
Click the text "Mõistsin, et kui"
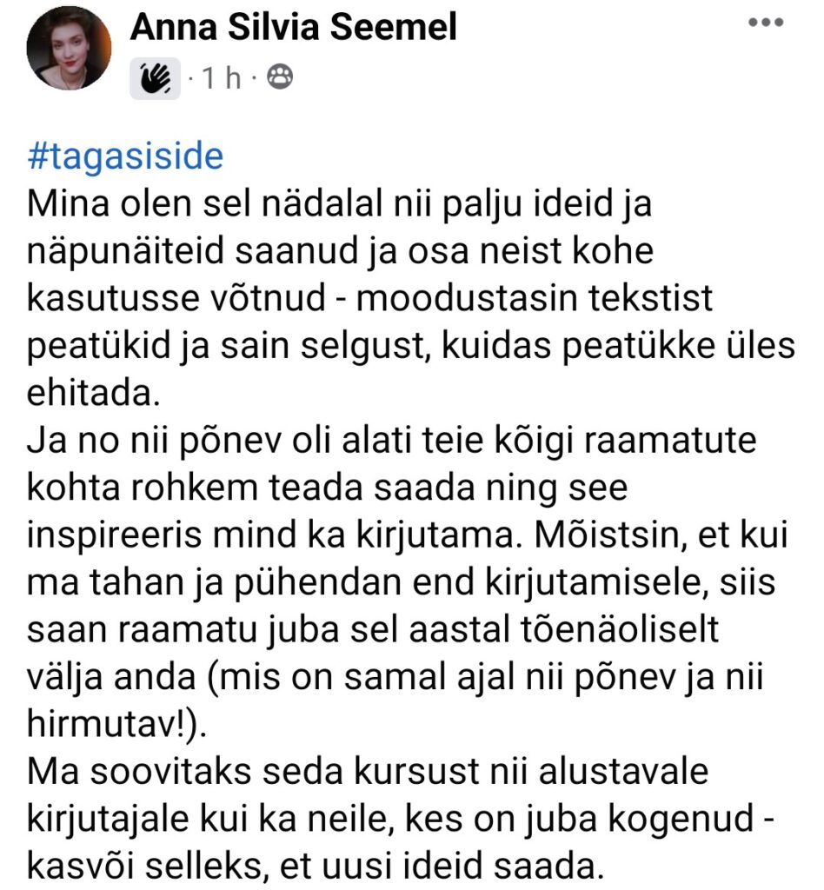coord(661,535)
